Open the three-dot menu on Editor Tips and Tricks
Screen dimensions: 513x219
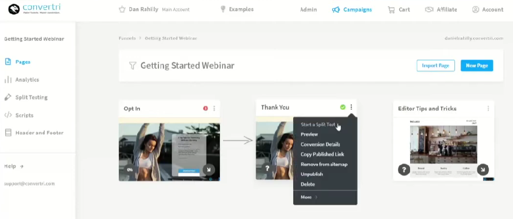(x=488, y=108)
